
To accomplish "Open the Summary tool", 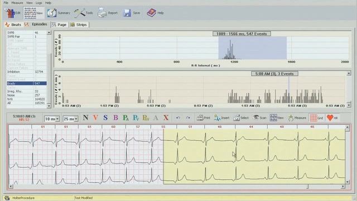I will (59, 13).
